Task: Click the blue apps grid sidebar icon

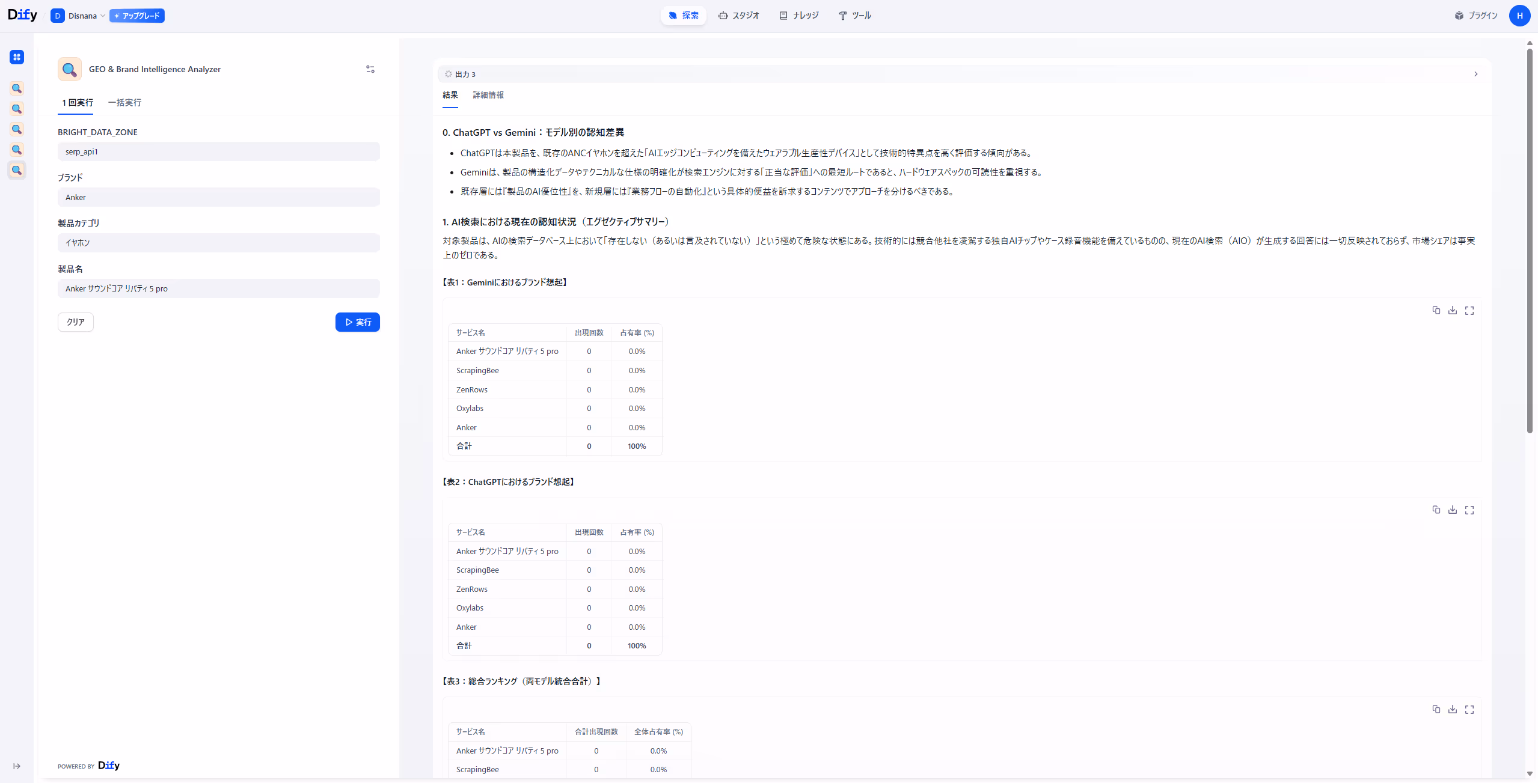Action: click(17, 57)
